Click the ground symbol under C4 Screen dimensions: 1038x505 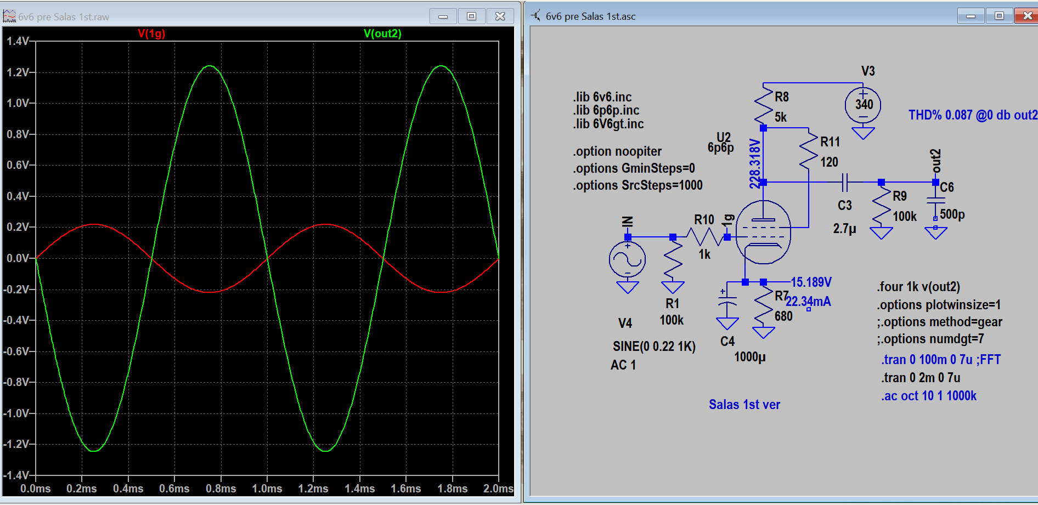tap(727, 324)
